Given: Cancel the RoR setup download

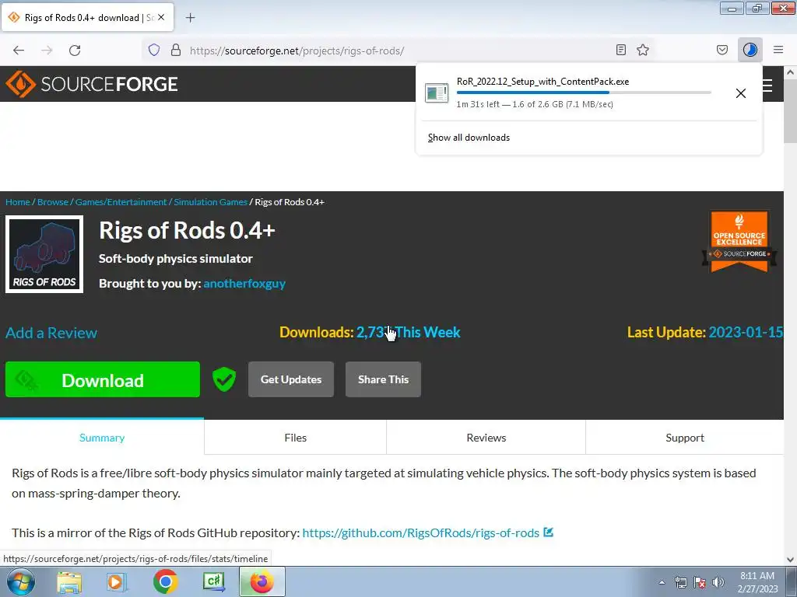Looking at the screenshot, I should pos(741,93).
